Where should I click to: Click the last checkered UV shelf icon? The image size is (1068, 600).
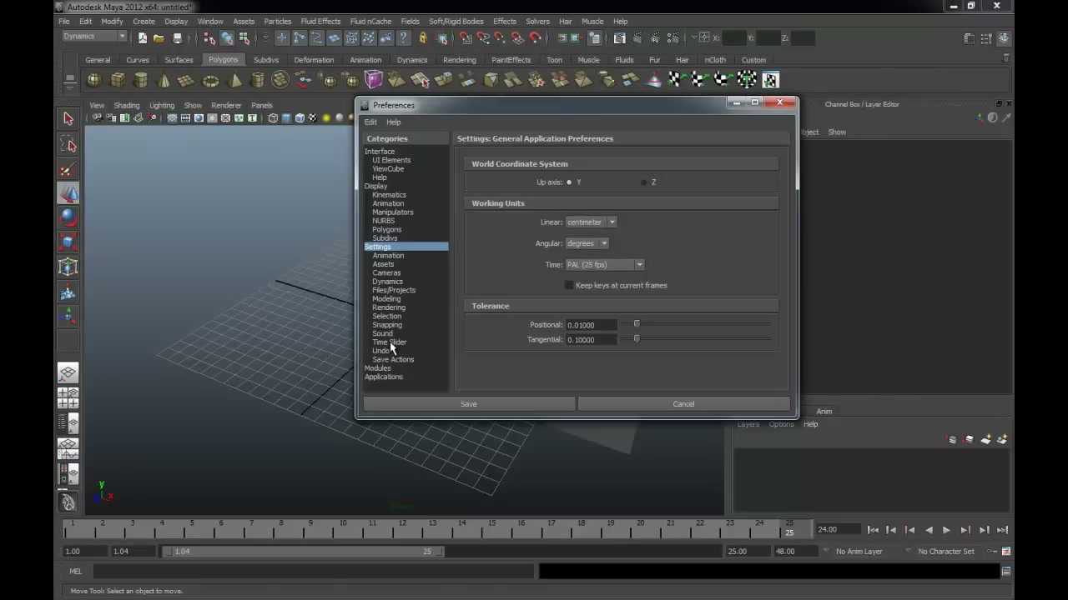(769, 80)
